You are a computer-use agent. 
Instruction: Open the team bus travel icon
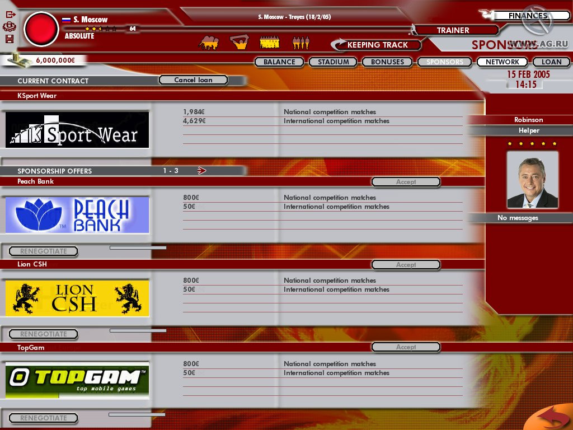click(209, 43)
